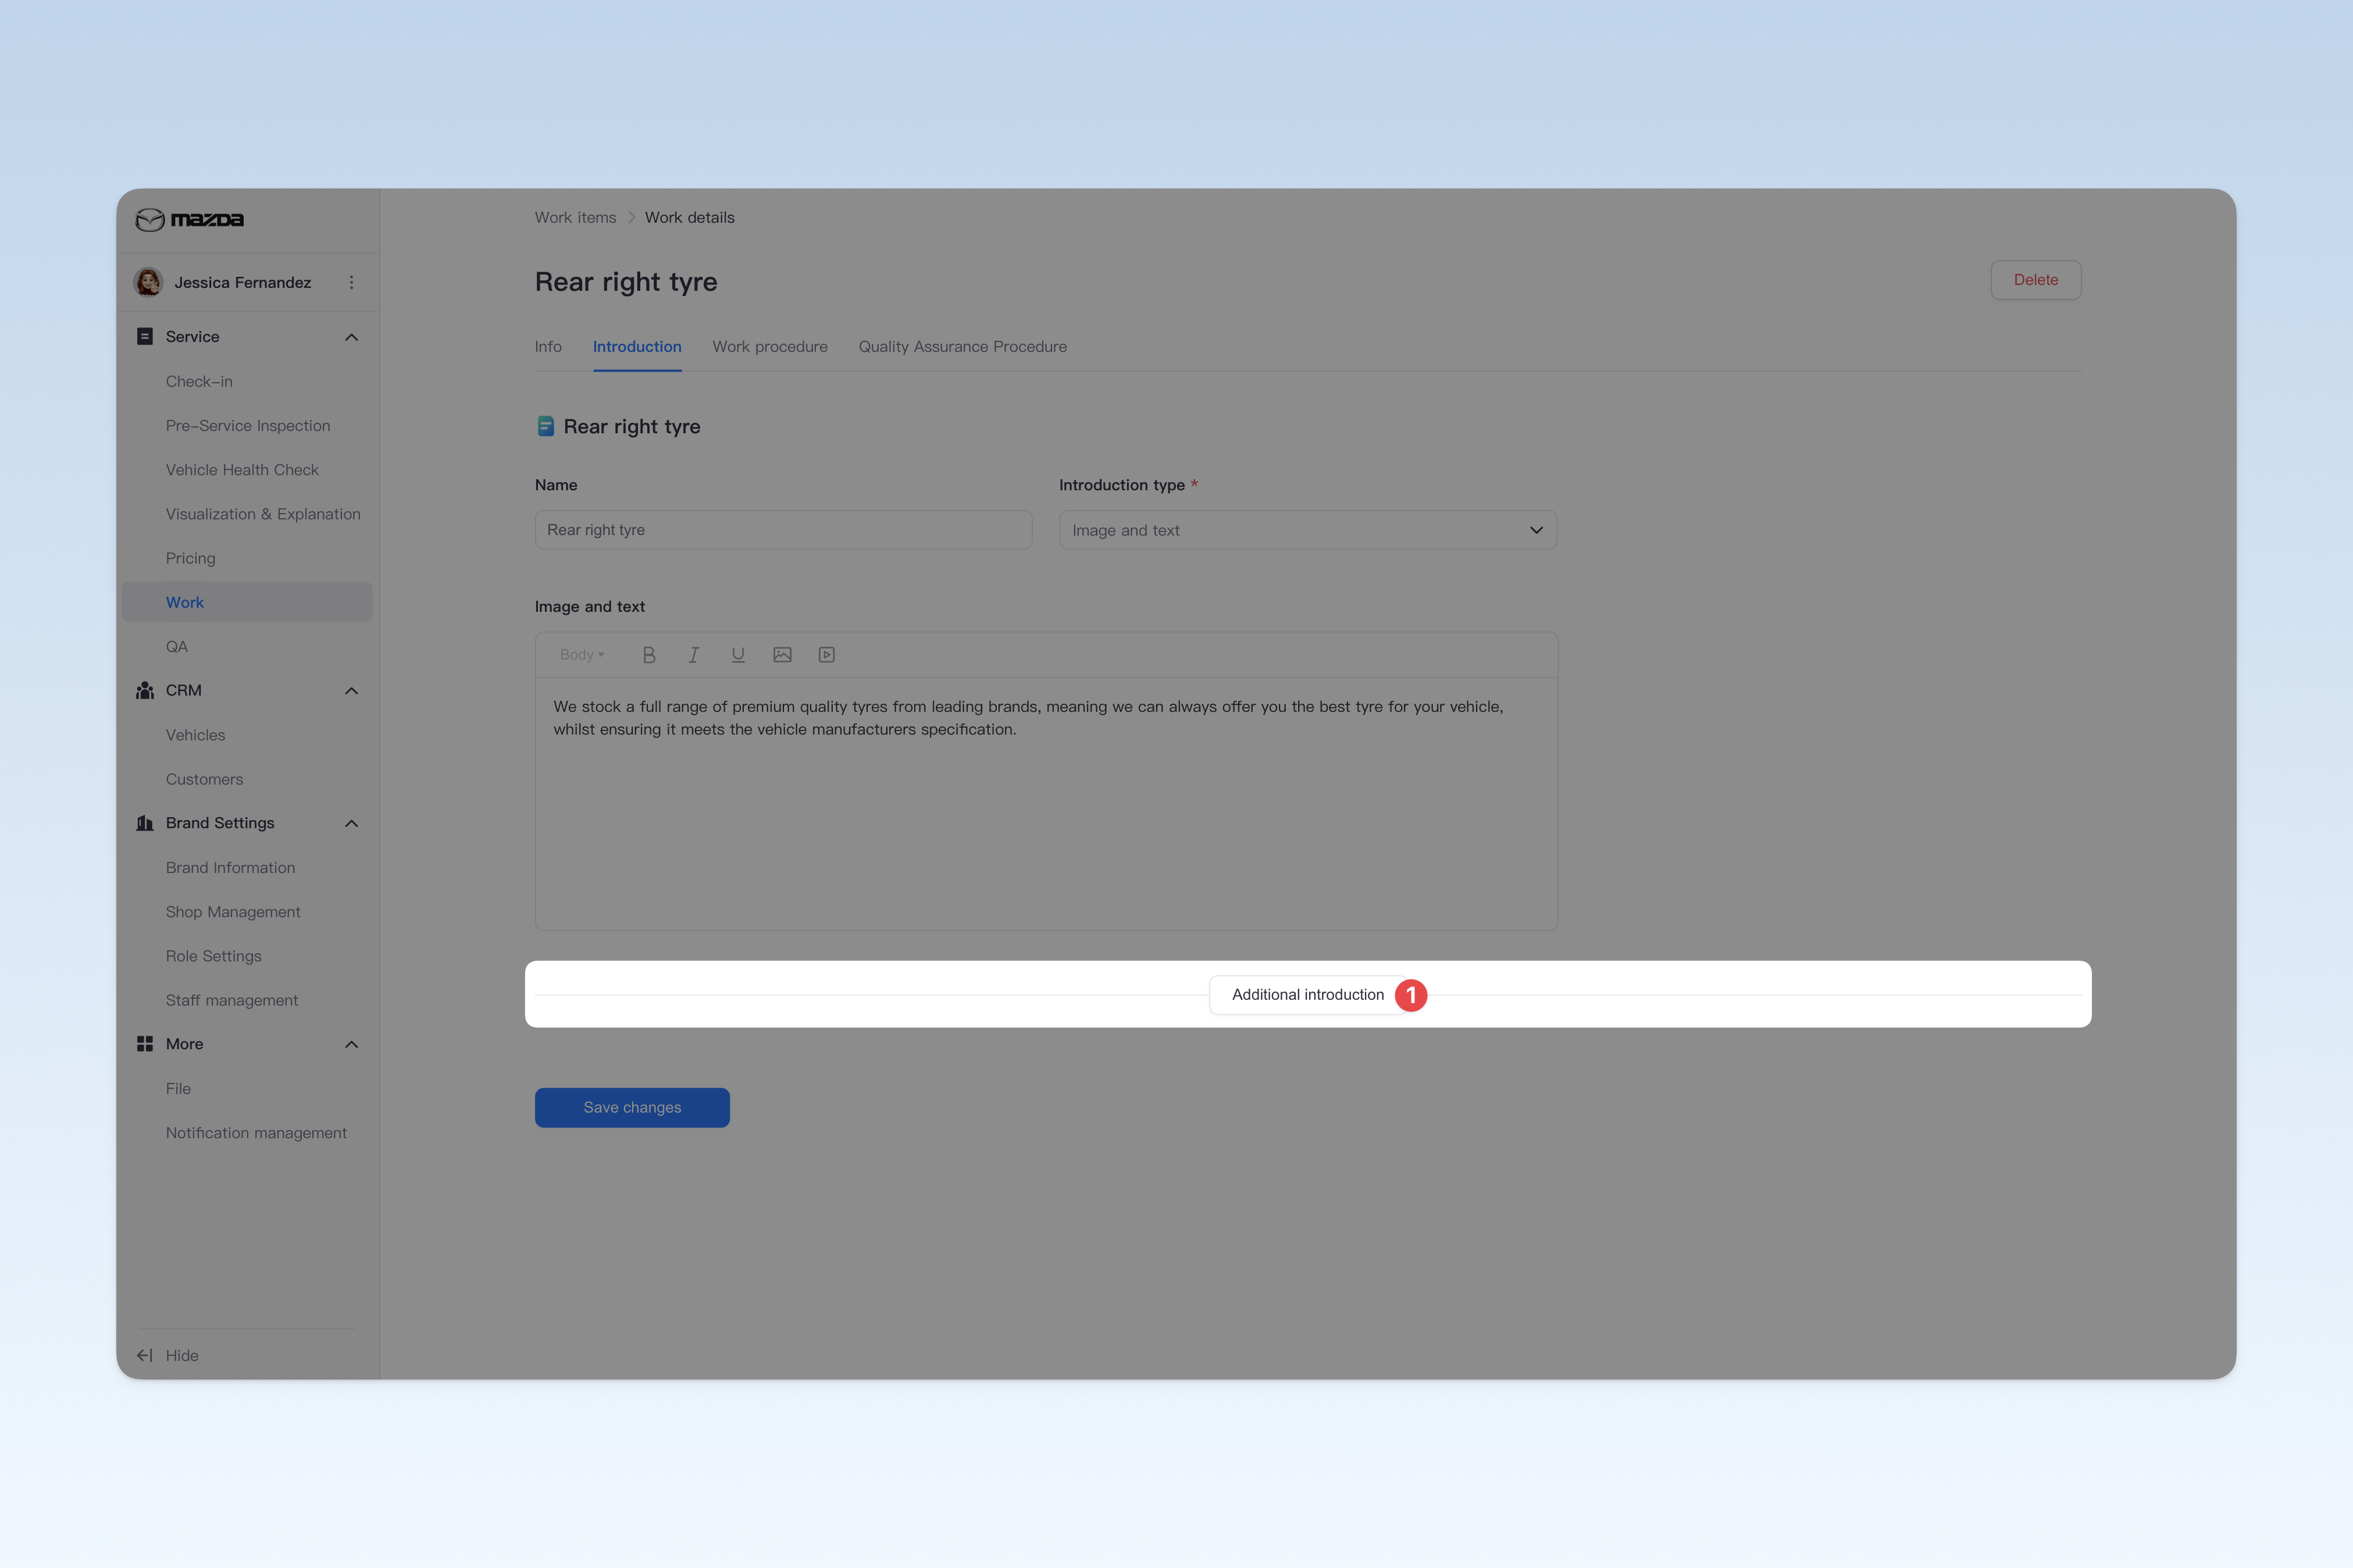The width and height of the screenshot is (2353, 1568).
Task: Collapse the CRM section
Action: (351, 691)
